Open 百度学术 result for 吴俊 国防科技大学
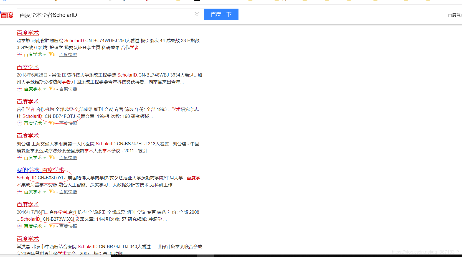This screenshot has height=257, width=462. click(28, 67)
